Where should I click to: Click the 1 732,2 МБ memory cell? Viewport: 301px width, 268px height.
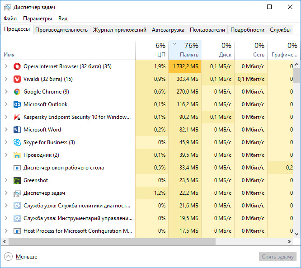pyautogui.click(x=185, y=66)
